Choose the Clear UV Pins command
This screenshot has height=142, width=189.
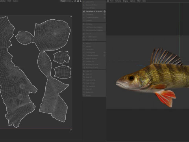[94, 8]
